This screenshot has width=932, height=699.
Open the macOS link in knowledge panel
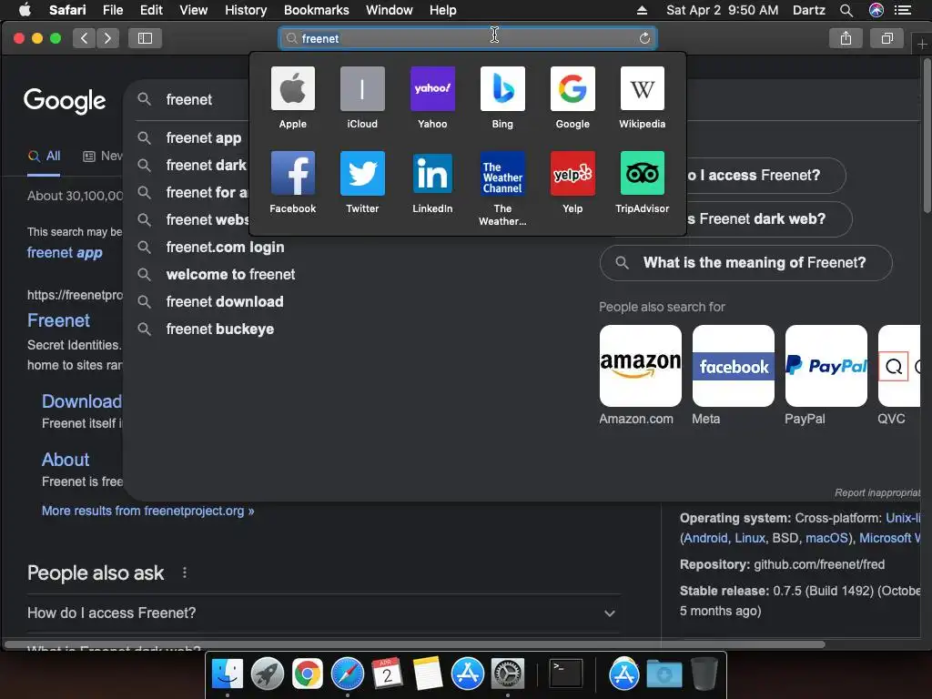click(826, 538)
